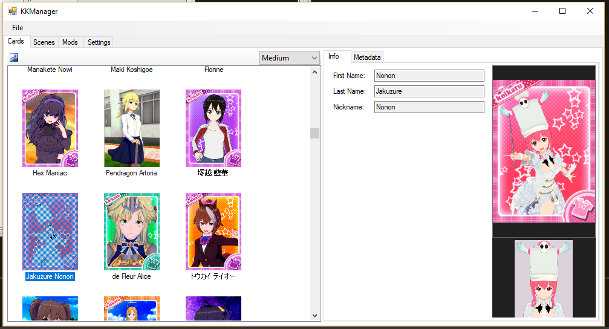The width and height of the screenshot is (609, 329).
Task: Select the Pendragon Artoria card thumbnail
Action: pos(132,128)
